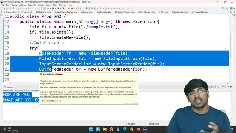Expand the Debug button dropdown arrow
This screenshot has width=236, height=133.
pos(50,8)
